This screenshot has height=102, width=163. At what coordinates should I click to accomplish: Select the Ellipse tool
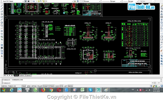point(2,31)
